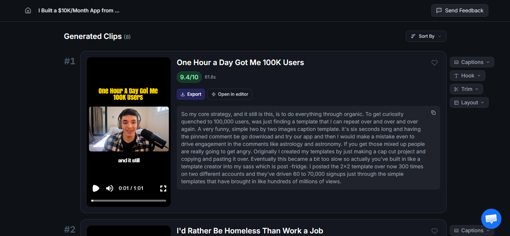Seek on the video progress bar
The width and height of the screenshot is (510, 236).
coord(129,200)
